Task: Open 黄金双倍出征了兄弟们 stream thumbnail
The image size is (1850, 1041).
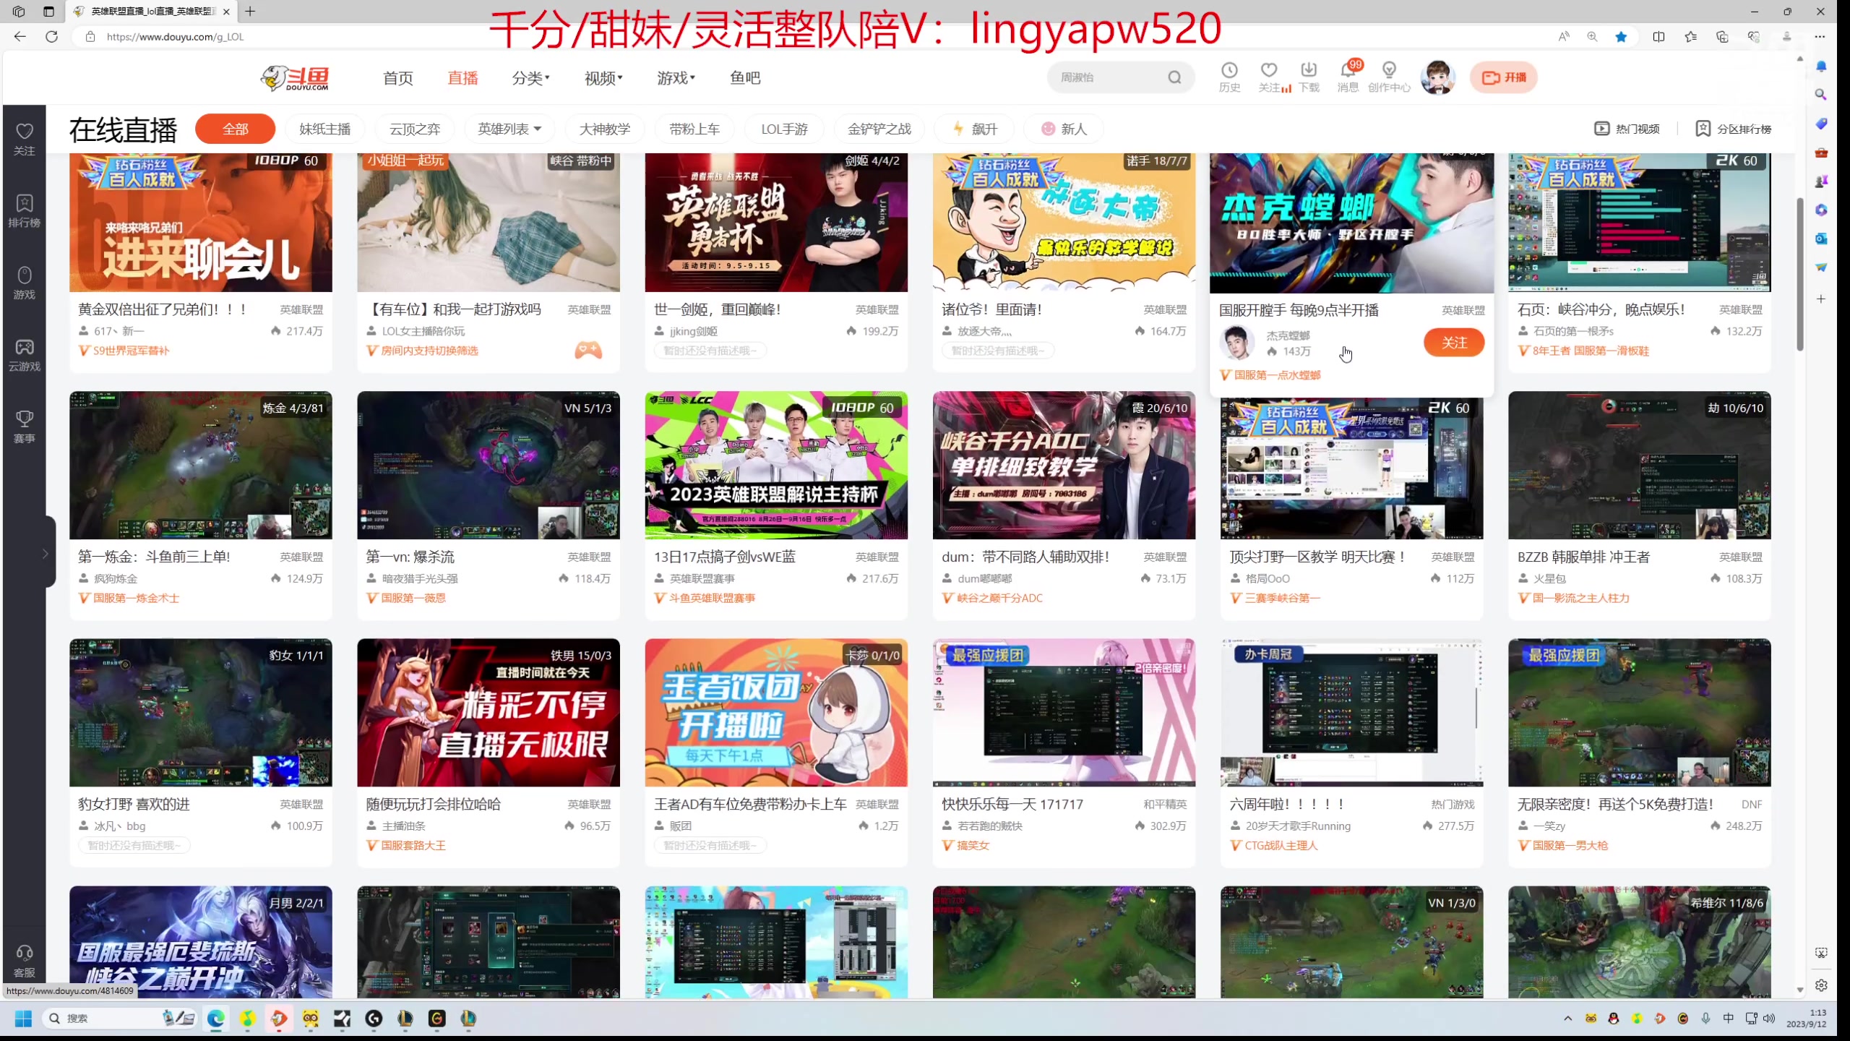Action: click(x=201, y=223)
